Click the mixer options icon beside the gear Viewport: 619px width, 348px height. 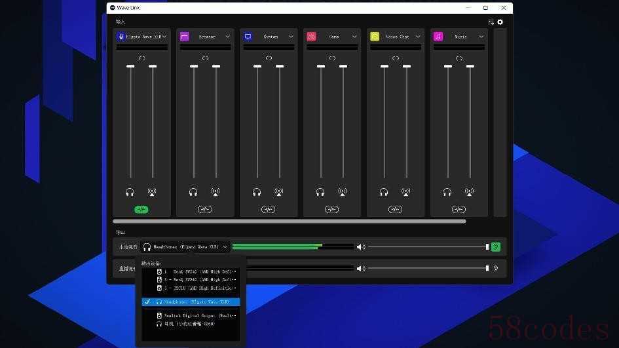point(491,22)
